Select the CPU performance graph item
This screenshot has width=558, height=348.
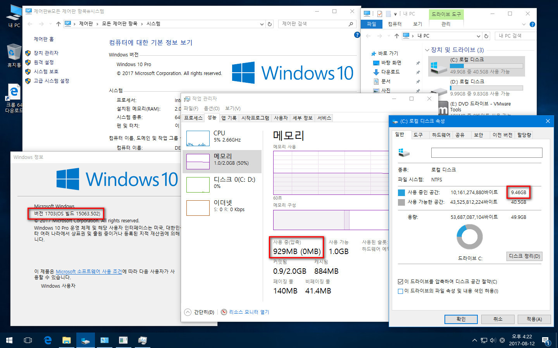tap(222, 138)
